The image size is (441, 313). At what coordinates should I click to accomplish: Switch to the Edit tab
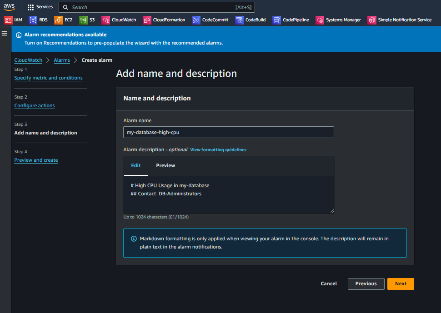click(x=136, y=166)
